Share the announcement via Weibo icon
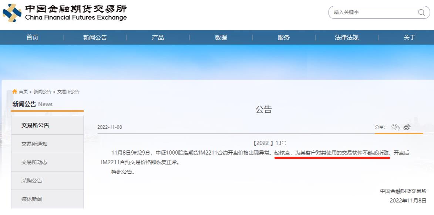This screenshot has height=215, width=434. pyautogui.click(x=407, y=127)
